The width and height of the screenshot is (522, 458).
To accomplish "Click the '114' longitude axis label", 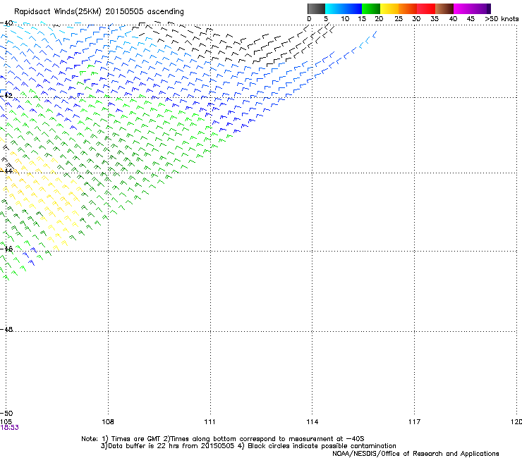I will pyautogui.click(x=312, y=422).
